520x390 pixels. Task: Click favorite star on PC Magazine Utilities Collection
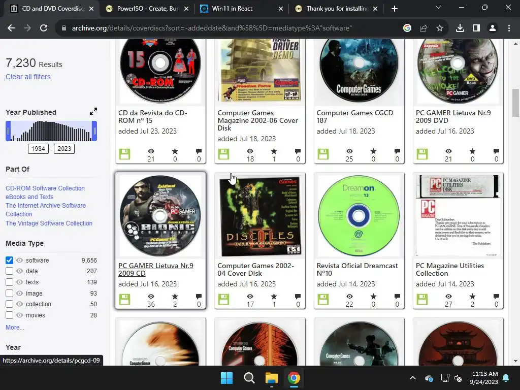coord(472,296)
